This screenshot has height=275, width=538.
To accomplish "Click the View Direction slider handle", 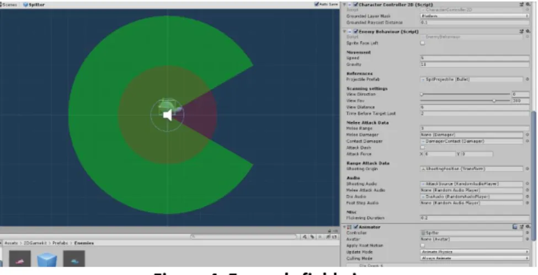I will pos(422,94).
